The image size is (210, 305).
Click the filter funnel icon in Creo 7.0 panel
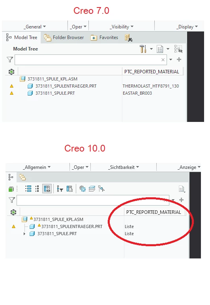pos(10,60)
